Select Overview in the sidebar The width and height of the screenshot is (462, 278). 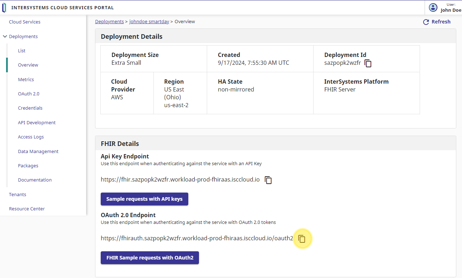pyautogui.click(x=28, y=65)
